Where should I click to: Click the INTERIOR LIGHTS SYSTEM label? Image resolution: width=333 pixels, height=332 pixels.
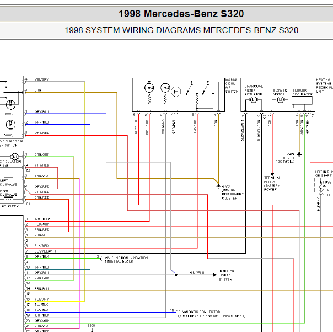coord(227,275)
